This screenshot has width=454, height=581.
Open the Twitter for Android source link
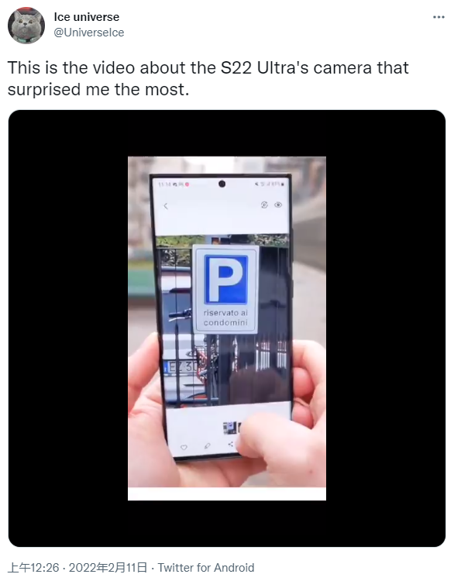pos(206,568)
